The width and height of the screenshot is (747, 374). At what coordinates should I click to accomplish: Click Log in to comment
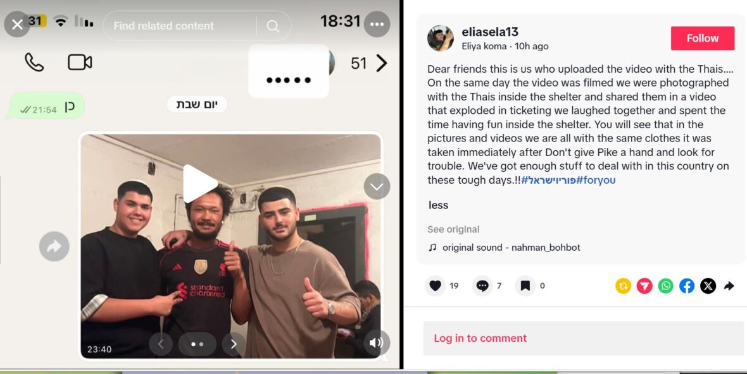click(480, 338)
